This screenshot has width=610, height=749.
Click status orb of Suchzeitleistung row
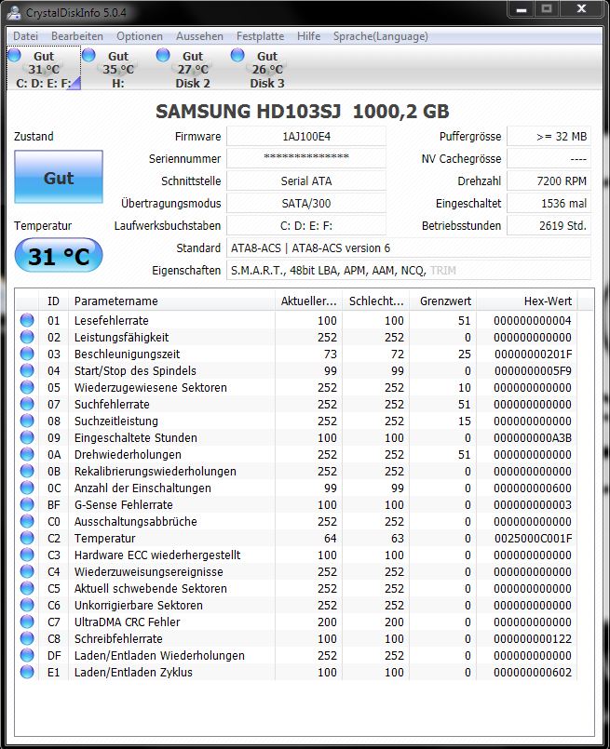[x=27, y=421]
